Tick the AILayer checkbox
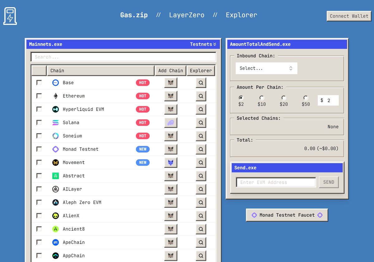 tap(39, 189)
